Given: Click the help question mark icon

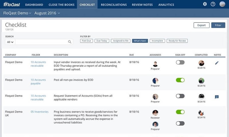Looking at the screenshot, I should [213, 4].
